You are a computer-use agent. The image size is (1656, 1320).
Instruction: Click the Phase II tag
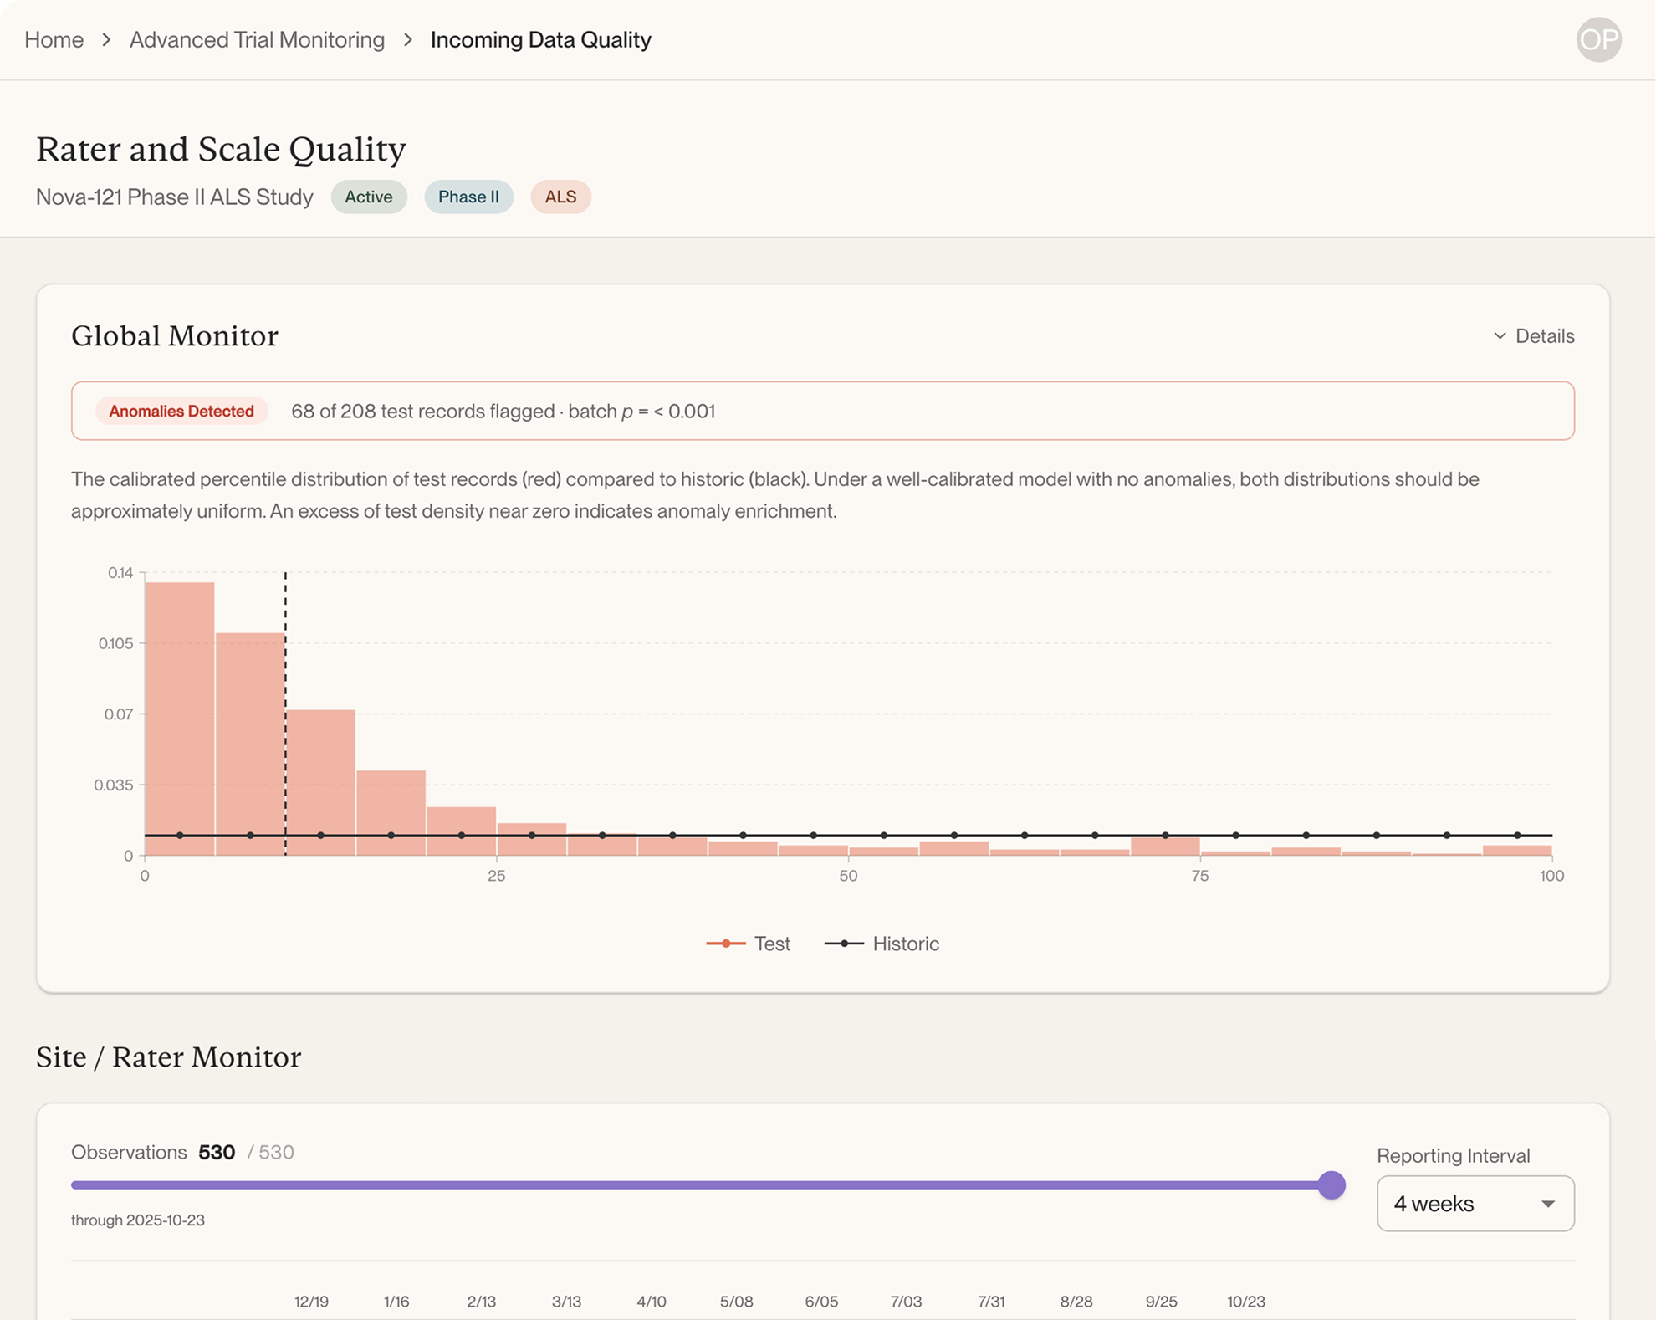click(468, 197)
